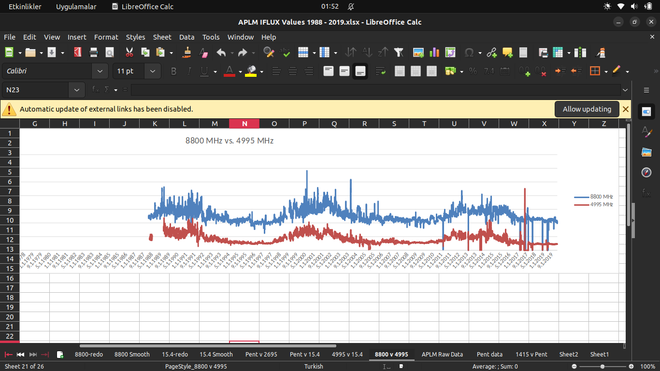The width and height of the screenshot is (660, 371).
Task: Open the Format menu
Action: click(x=106, y=37)
